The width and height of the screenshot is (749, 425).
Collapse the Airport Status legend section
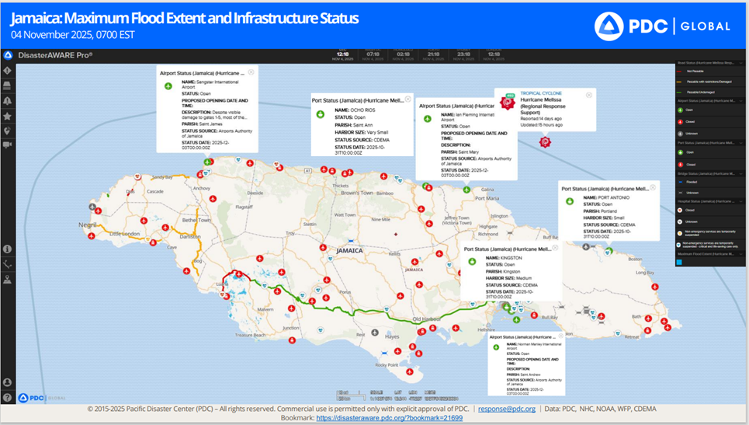tap(740, 100)
